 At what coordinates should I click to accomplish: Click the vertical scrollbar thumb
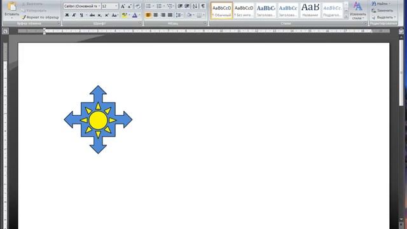pyautogui.click(x=401, y=73)
